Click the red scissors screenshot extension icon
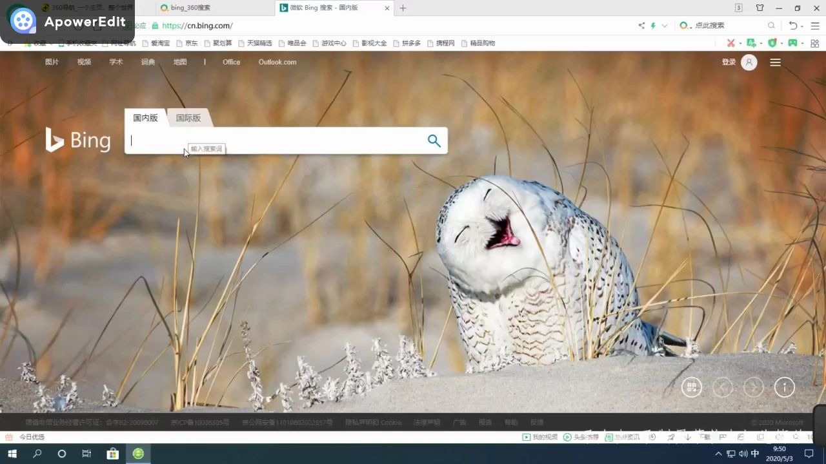The width and height of the screenshot is (826, 464). [x=730, y=43]
